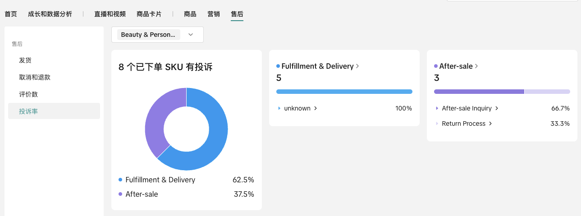
Task: Switch to 直播和视频 tab
Action: [110, 14]
